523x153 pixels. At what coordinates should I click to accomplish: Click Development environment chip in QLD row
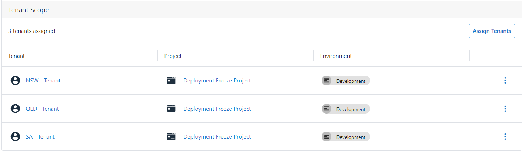pos(346,109)
